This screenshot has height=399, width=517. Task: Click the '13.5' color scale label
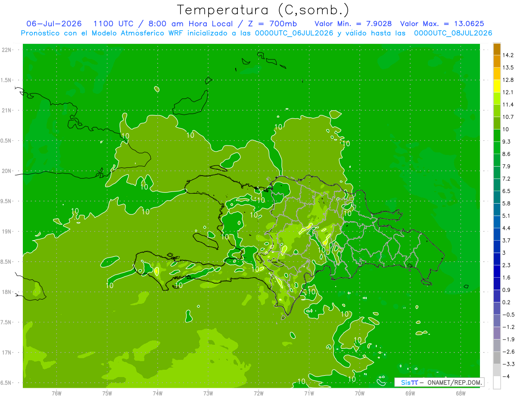point(508,68)
